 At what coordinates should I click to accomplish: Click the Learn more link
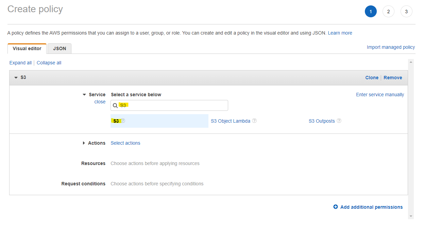[340, 33]
